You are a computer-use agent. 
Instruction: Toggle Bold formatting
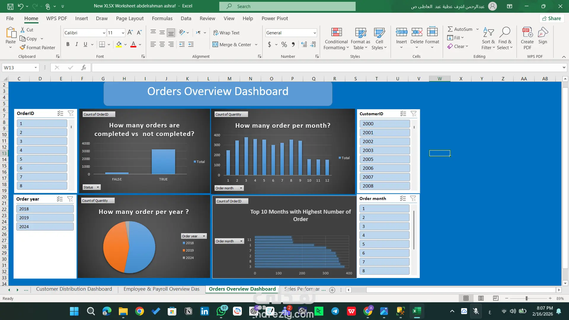pyautogui.click(x=68, y=44)
